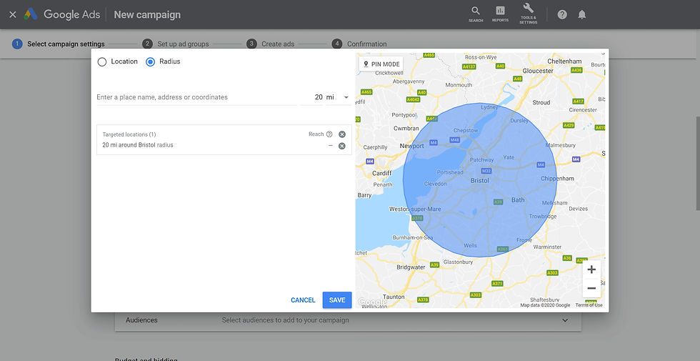The width and height of the screenshot is (700, 361).
Task: Click the Cardiff label on the map
Action: click(381, 173)
